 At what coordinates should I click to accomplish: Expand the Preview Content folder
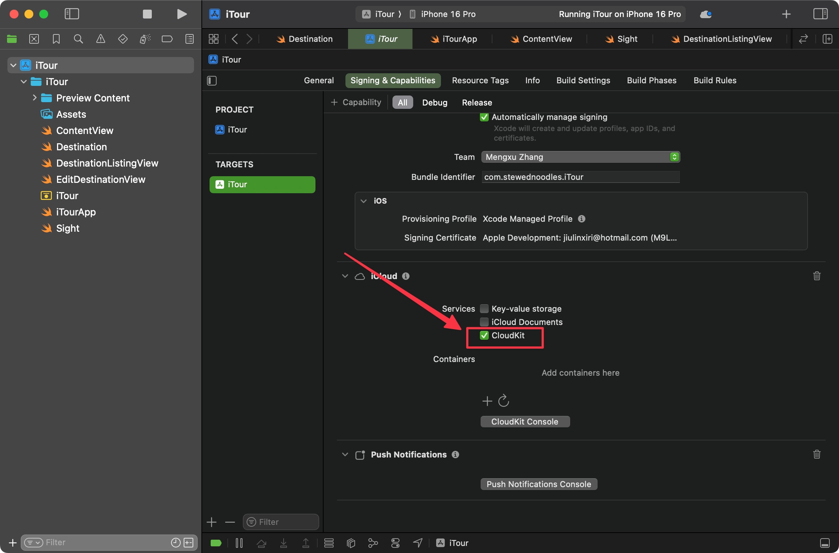point(34,98)
